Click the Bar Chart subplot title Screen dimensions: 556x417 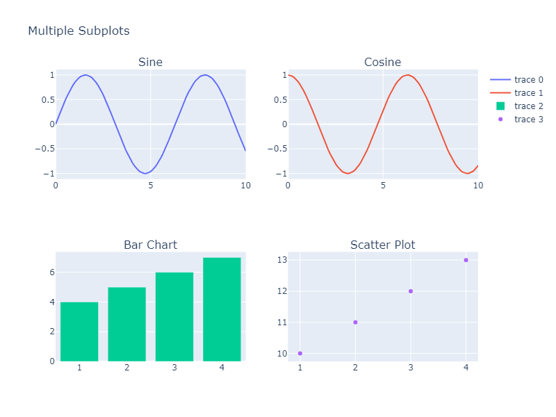[x=150, y=245]
